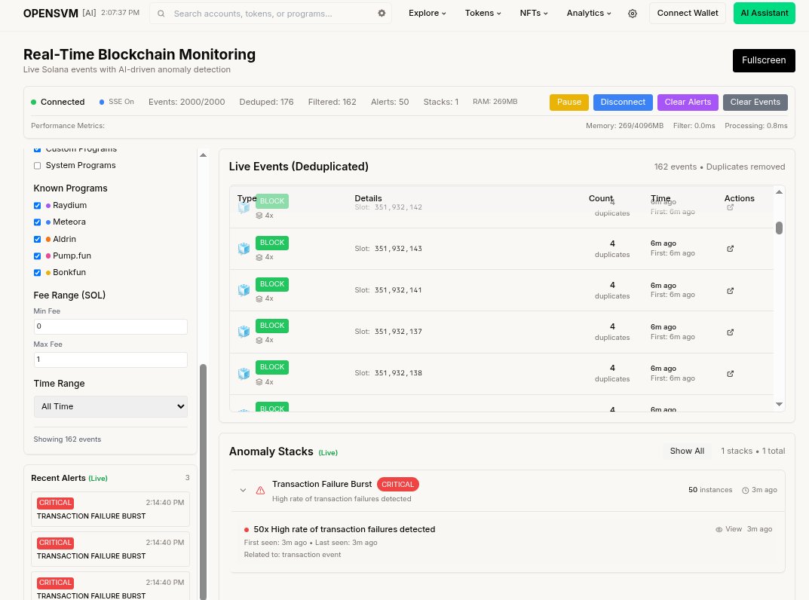
Task: Open the external link for slot 351,932,143
Action: 730,248
